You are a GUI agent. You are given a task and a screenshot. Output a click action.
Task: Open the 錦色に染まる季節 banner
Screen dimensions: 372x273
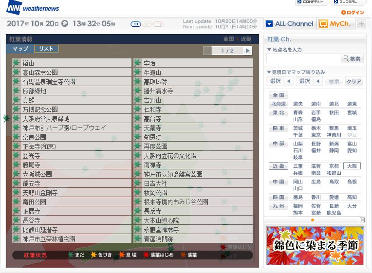coord(315,245)
